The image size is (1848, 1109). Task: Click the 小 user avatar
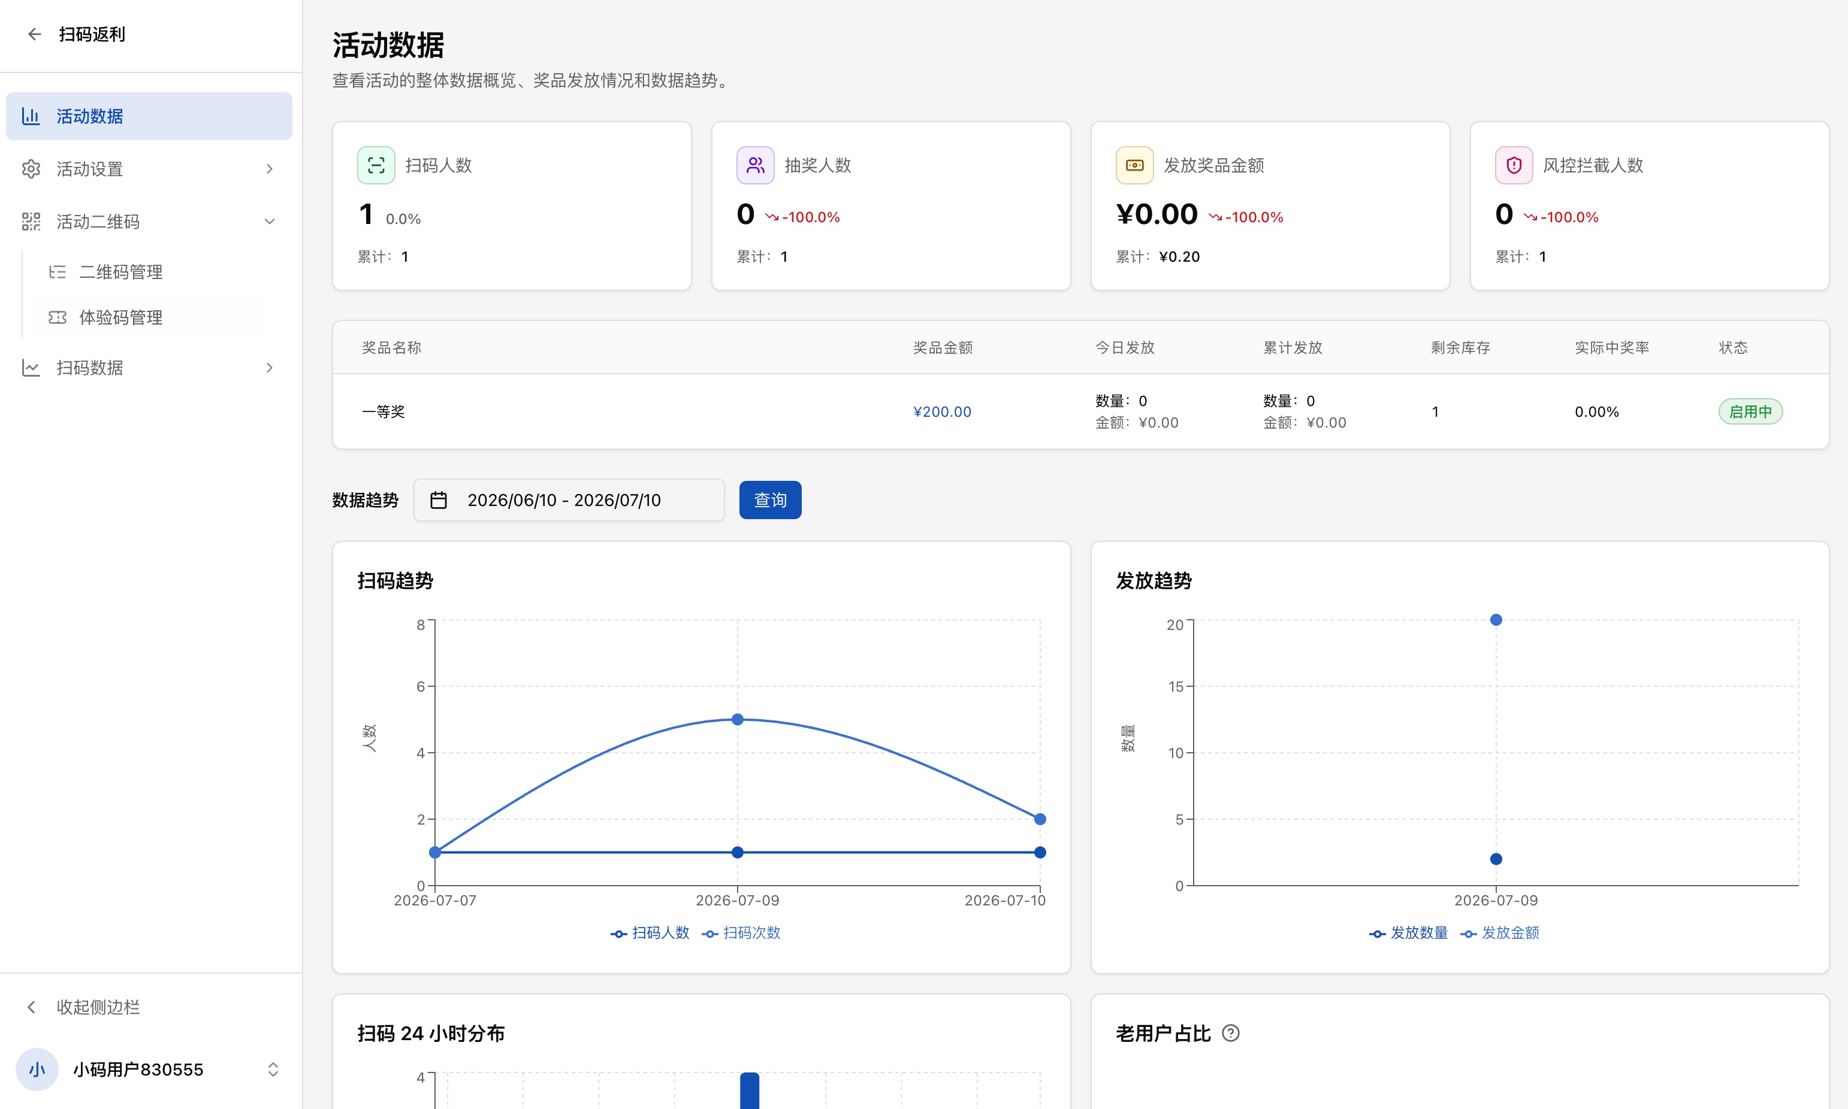pyautogui.click(x=37, y=1069)
